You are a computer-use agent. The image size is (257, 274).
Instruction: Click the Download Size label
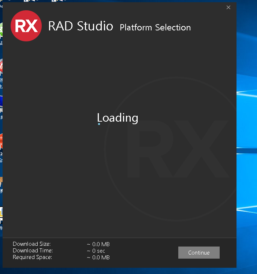32,244
